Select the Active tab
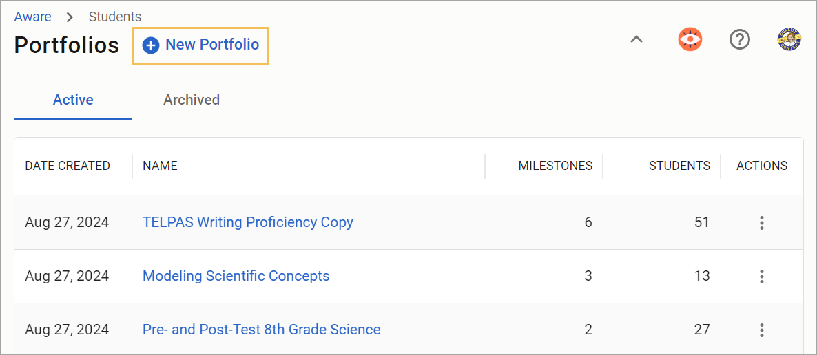Screen dimensions: 817x355 (73, 100)
